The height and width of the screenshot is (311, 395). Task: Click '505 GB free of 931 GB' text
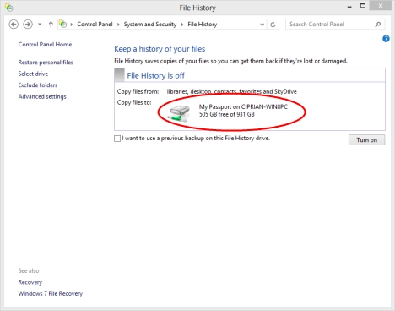pyautogui.click(x=227, y=114)
